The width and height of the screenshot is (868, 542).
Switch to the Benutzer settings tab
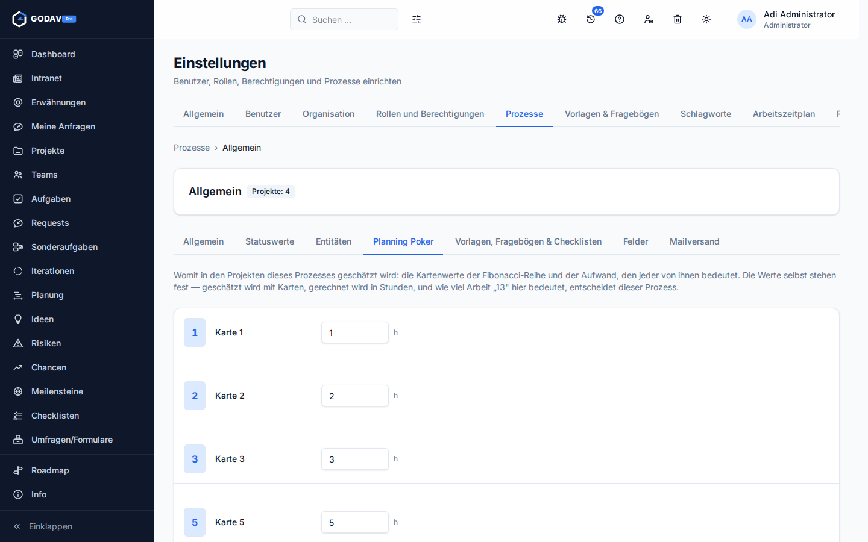(263, 114)
